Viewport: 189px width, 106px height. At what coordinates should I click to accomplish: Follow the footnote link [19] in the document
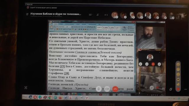62,66
